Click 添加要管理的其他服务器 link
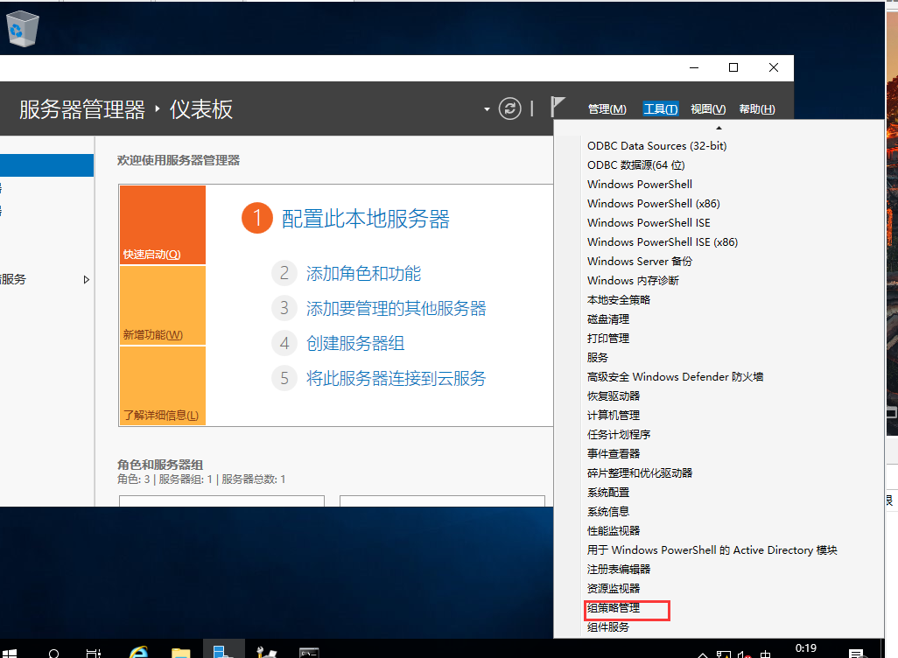 click(x=396, y=308)
